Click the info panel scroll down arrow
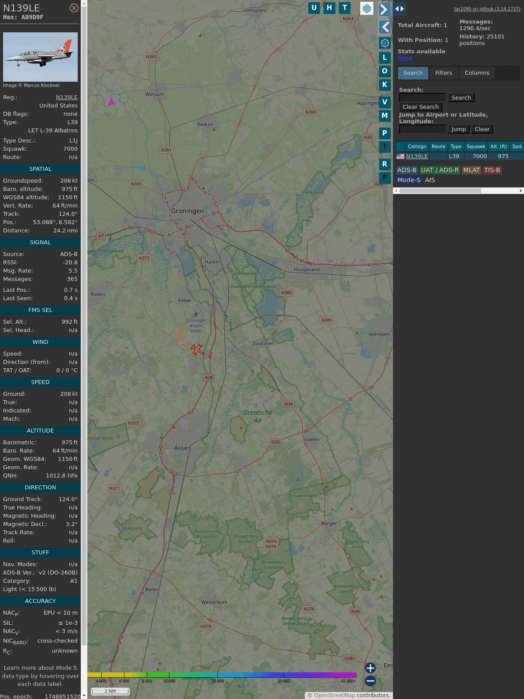Viewport: 524px width, 699px height. (x=84, y=696)
